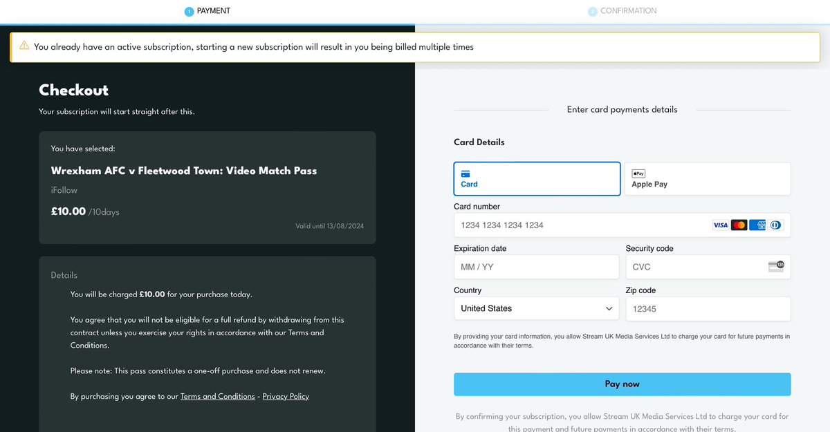
Task: Click the £10.00 /10days price text
Action: (85, 212)
